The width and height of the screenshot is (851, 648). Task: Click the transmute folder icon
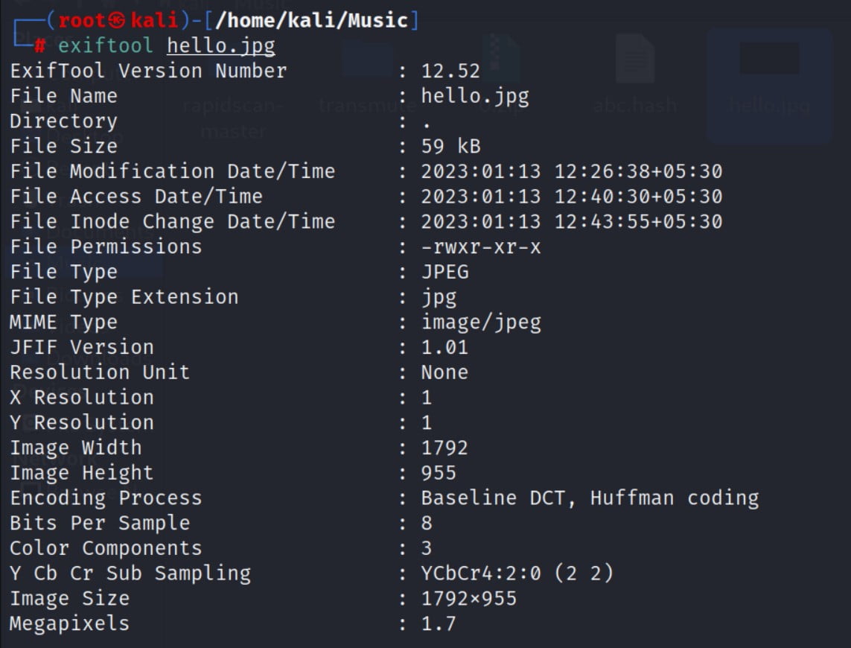[x=368, y=61]
